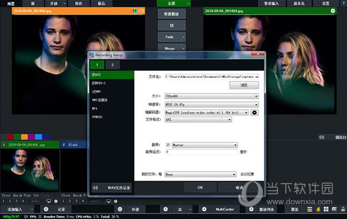Open the frame rate dropdown NTSC 29.97p
Screen dimensions: 347x219
pos(212,104)
